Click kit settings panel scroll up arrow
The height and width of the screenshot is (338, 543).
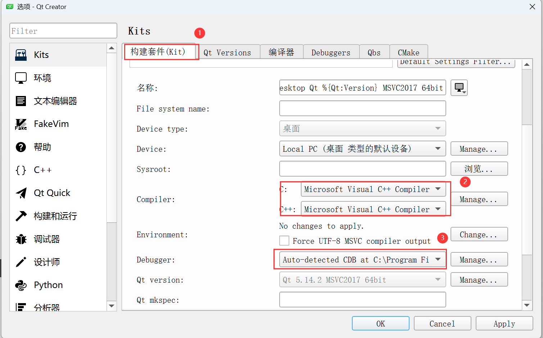(x=527, y=64)
